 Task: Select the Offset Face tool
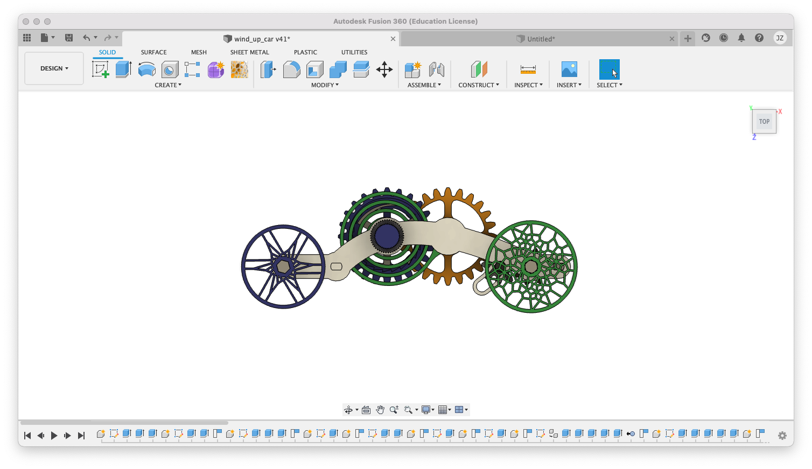(x=361, y=69)
